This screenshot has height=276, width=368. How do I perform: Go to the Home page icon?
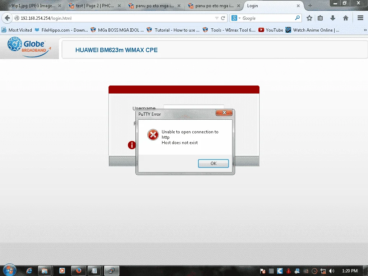(x=345, y=18)
